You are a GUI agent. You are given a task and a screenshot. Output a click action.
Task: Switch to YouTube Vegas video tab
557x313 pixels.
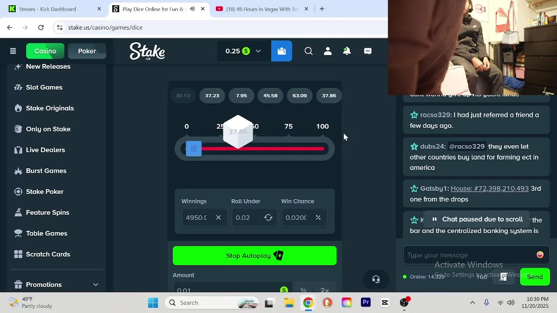(262, 9)
